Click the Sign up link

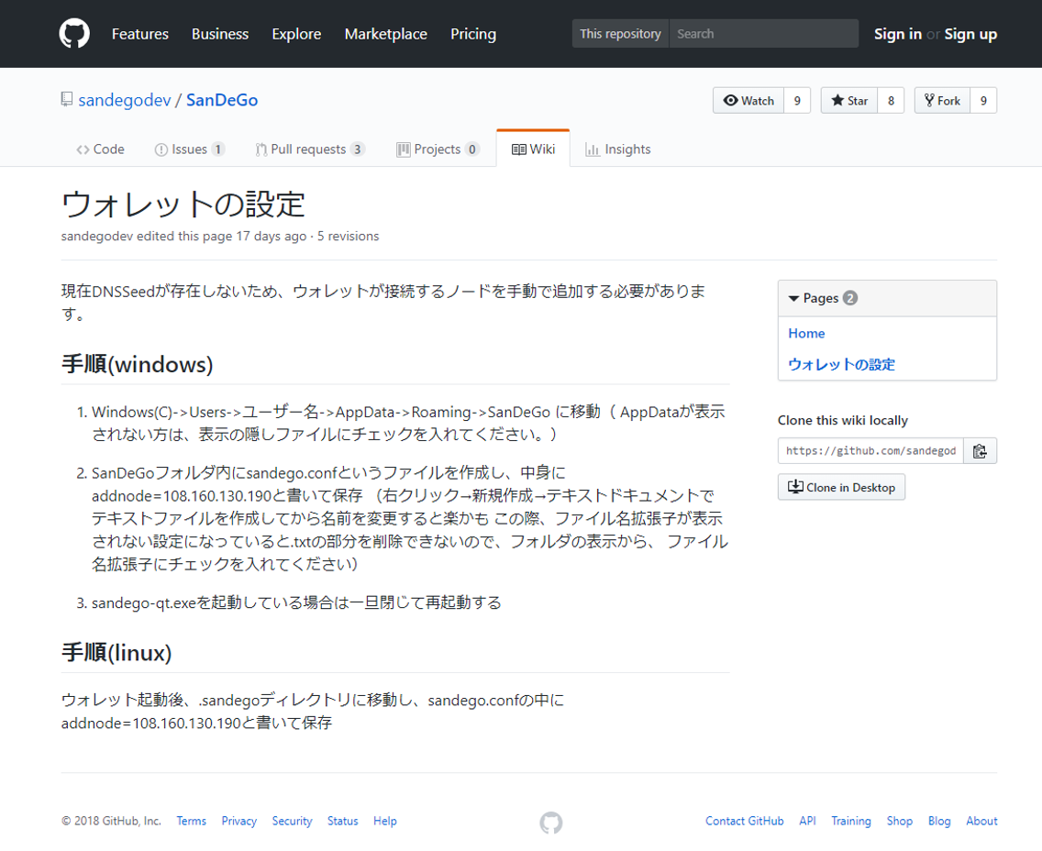point(970,34)
